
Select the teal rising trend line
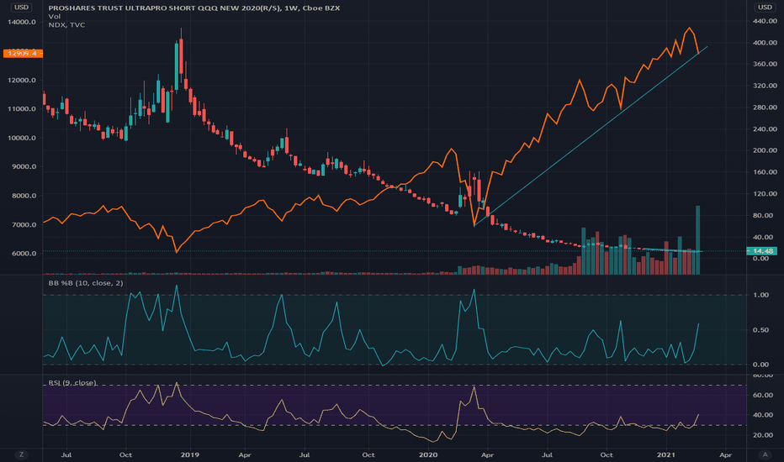tap(590, 136)
